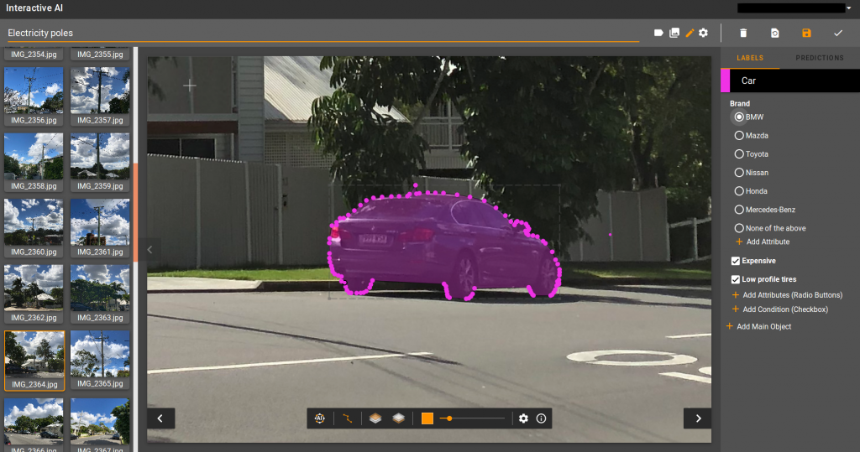Viewport: 860px width, 452px height.
Task: Click the thumbnail list scrollbar
Action: tap(135, 211)
